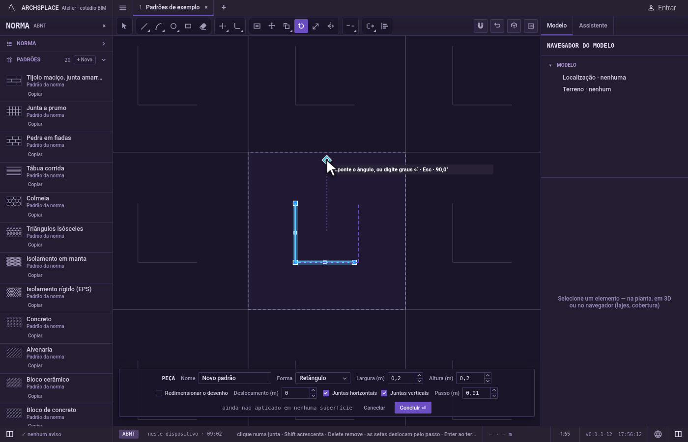This screenshot has height=442, width=688.
Task: Toggle the left panel icon in status bar
Action: pyautogui.click(x=9, y=434)
